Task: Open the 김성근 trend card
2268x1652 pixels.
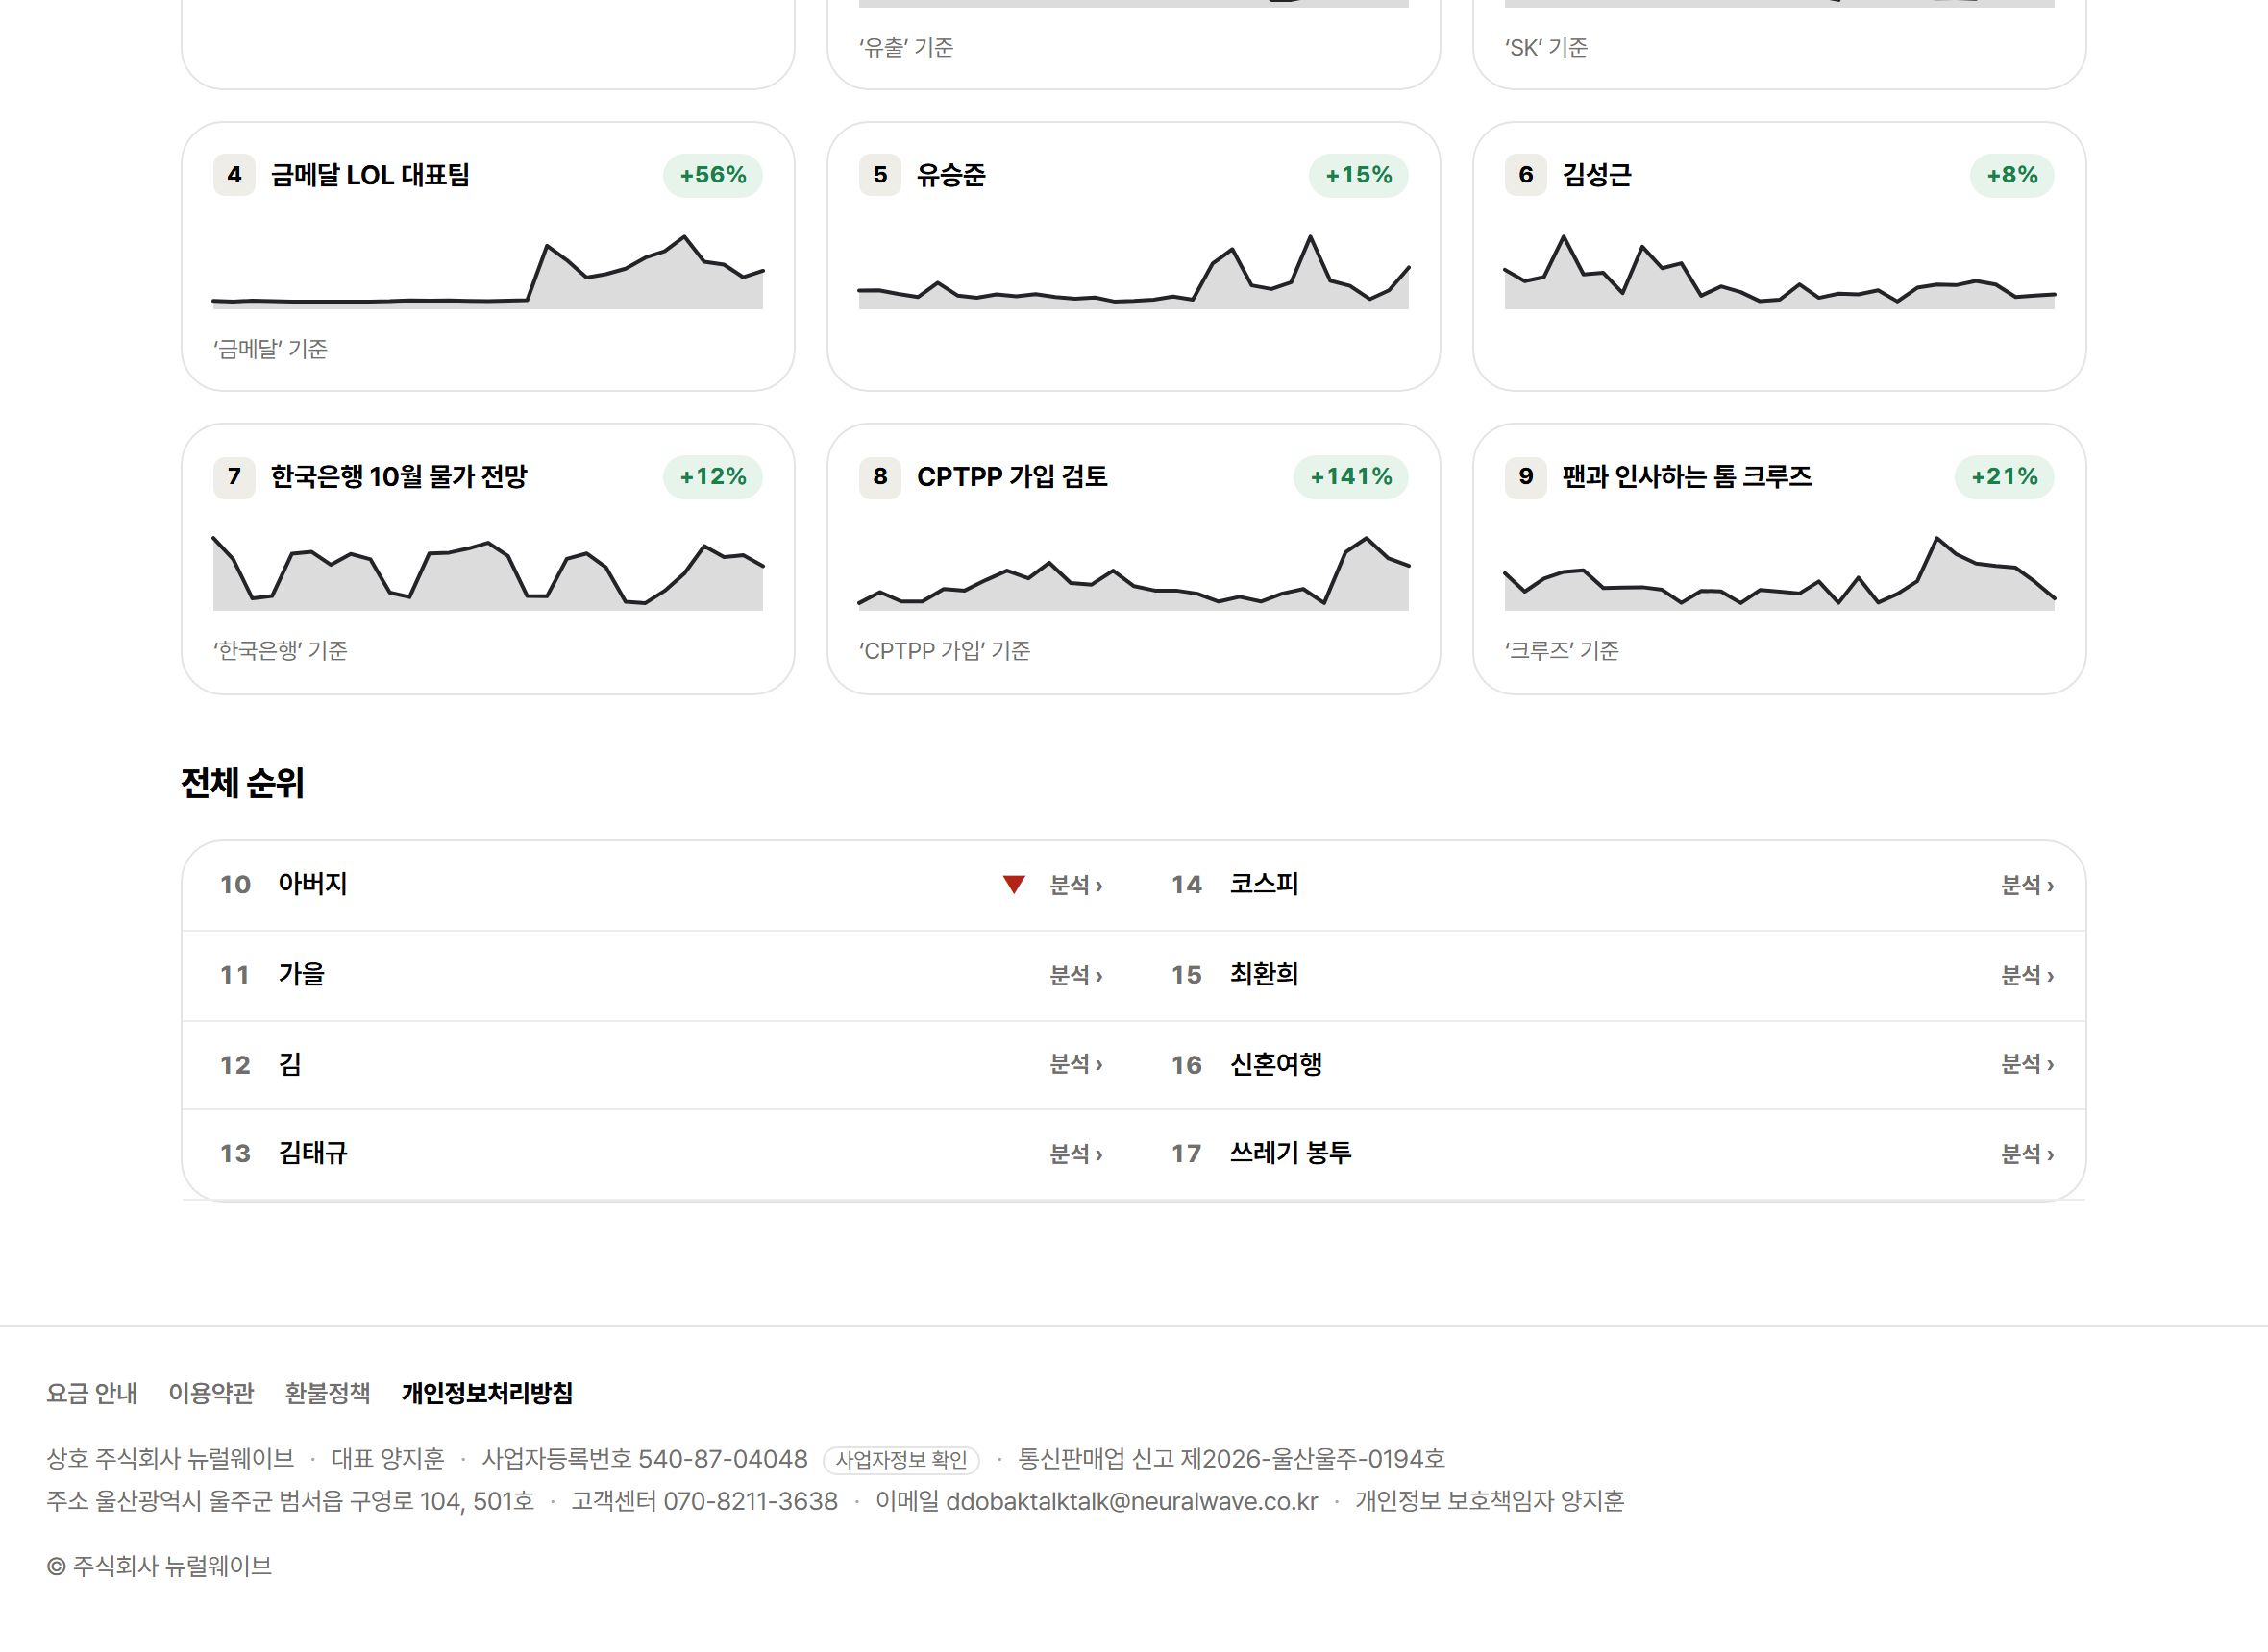Action: [x=1779, y=257]
